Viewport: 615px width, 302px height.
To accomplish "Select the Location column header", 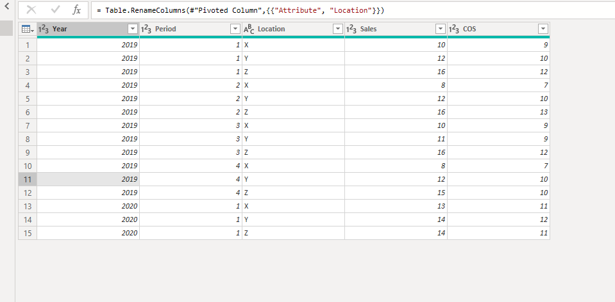I will click(293, 29).
